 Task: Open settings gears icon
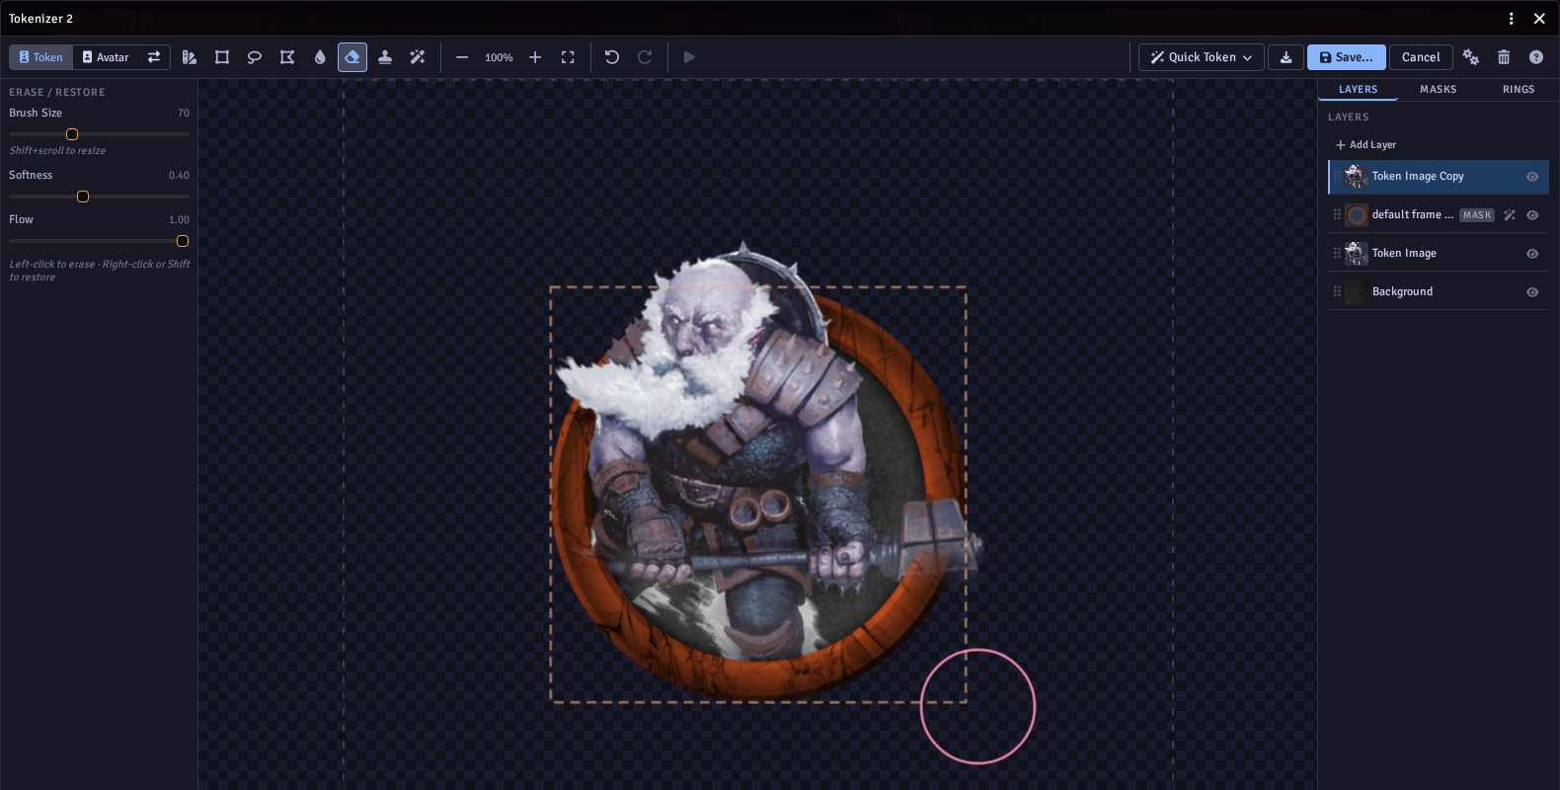1471,57
